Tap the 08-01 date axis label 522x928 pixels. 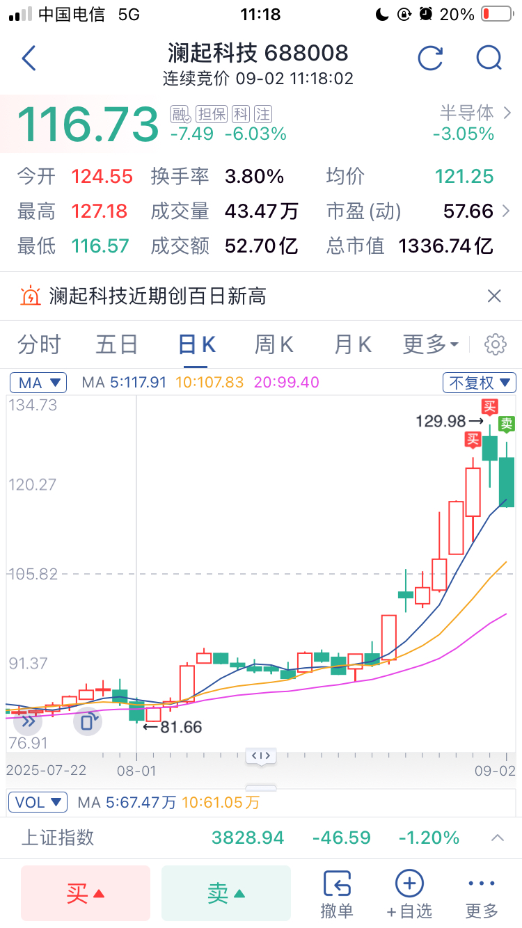pyautogui.click(x=136, y=771)
